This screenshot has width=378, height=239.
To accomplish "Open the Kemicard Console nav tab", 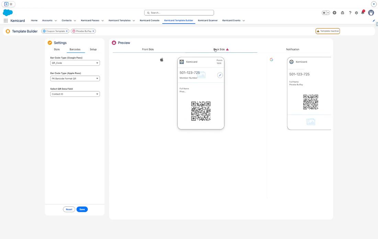I will pyautogui.click(x=149, y=21).
